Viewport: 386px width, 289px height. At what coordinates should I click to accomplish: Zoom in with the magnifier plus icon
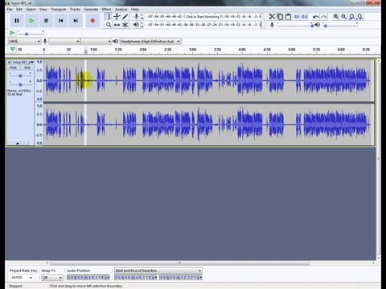coord(336,17)
